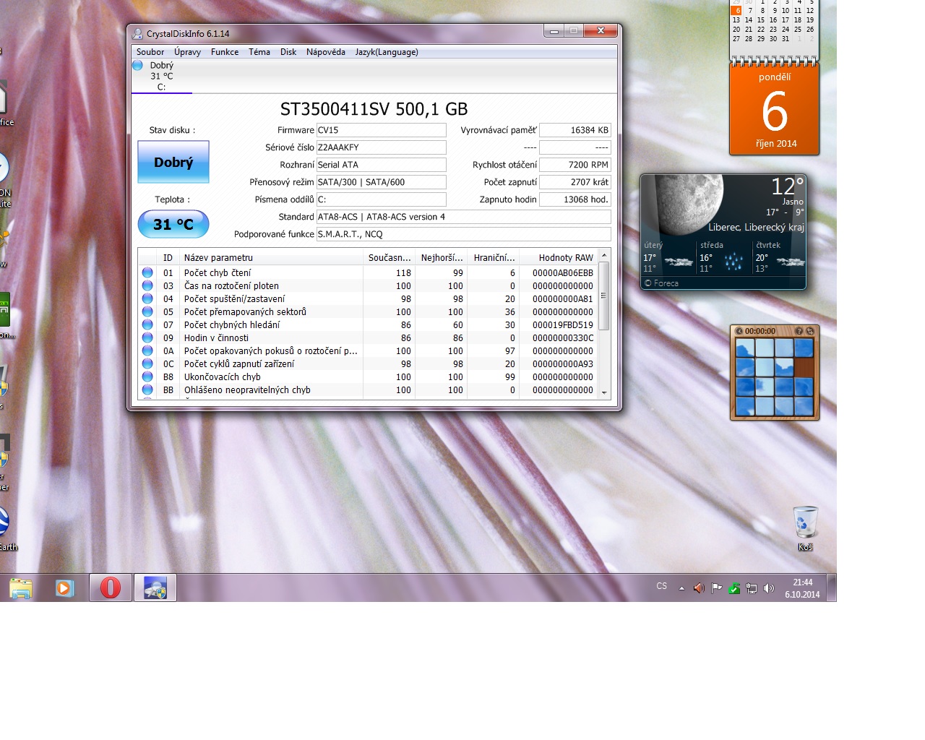
Task: Open the Úpravy menu
Action: click(187, 52)
